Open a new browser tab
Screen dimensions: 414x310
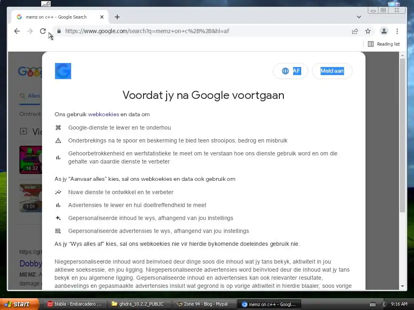(117, 17)
